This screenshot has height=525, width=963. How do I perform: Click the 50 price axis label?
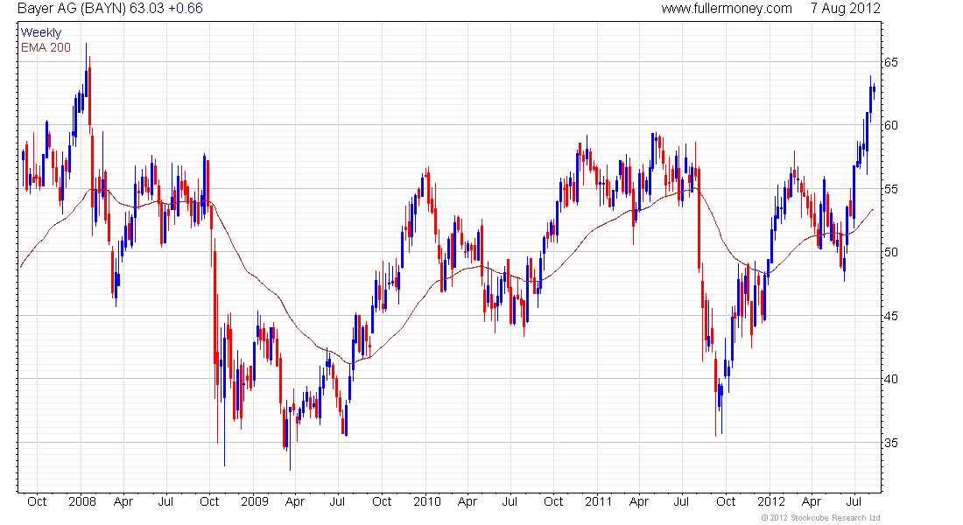pos(890,252)
